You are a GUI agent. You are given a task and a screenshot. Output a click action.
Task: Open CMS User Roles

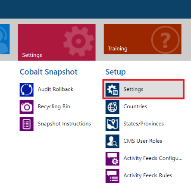pyautogui.click(x=143, y=141)
